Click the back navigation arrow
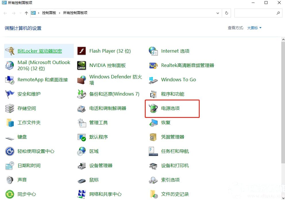The width and height of the screenshot is (285, 200). (x=5, y=13)
